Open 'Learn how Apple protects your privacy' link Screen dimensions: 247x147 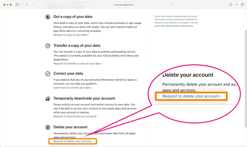174,26
